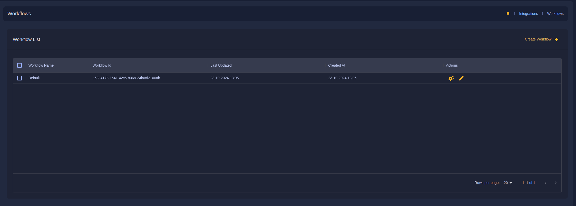This screenshot has height=206, width=576.
Task: Sort by Created At column header
Action: pos(337,66)
